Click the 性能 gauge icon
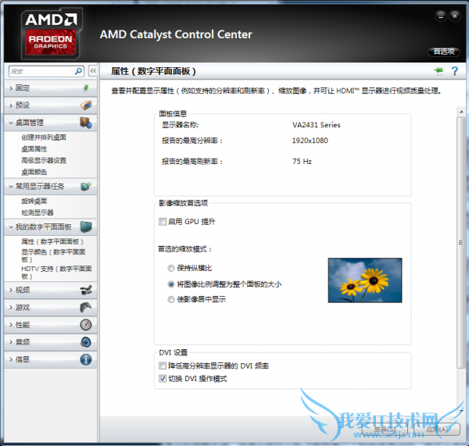This screenshot has height=446, width=469. [86, 325]
